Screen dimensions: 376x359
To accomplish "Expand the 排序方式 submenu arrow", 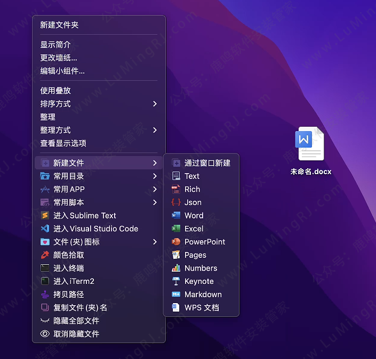I will point(155,104).
